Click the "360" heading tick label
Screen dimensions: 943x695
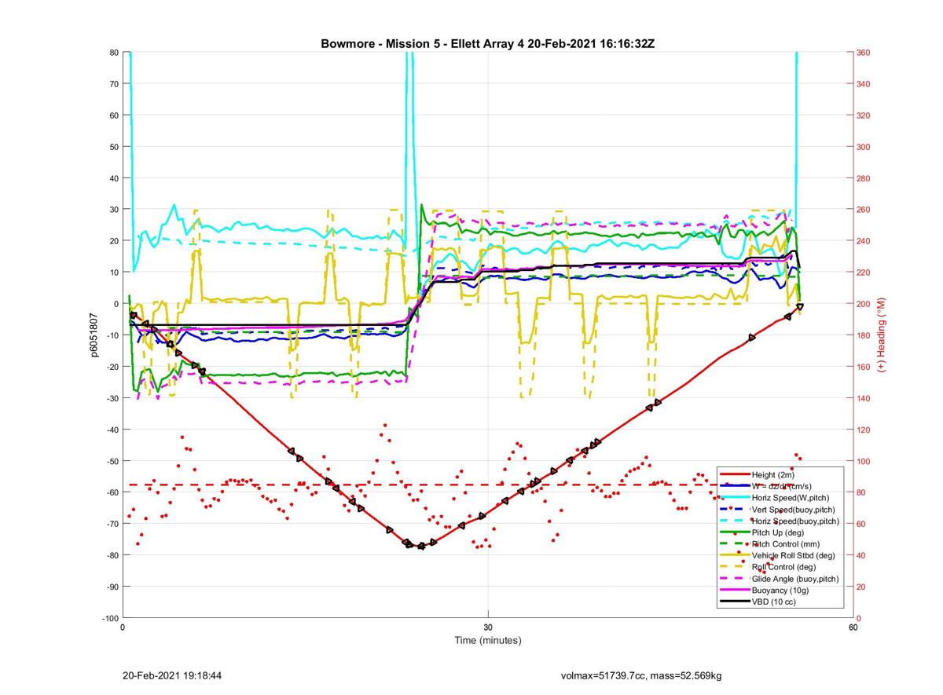coord(864,53)
